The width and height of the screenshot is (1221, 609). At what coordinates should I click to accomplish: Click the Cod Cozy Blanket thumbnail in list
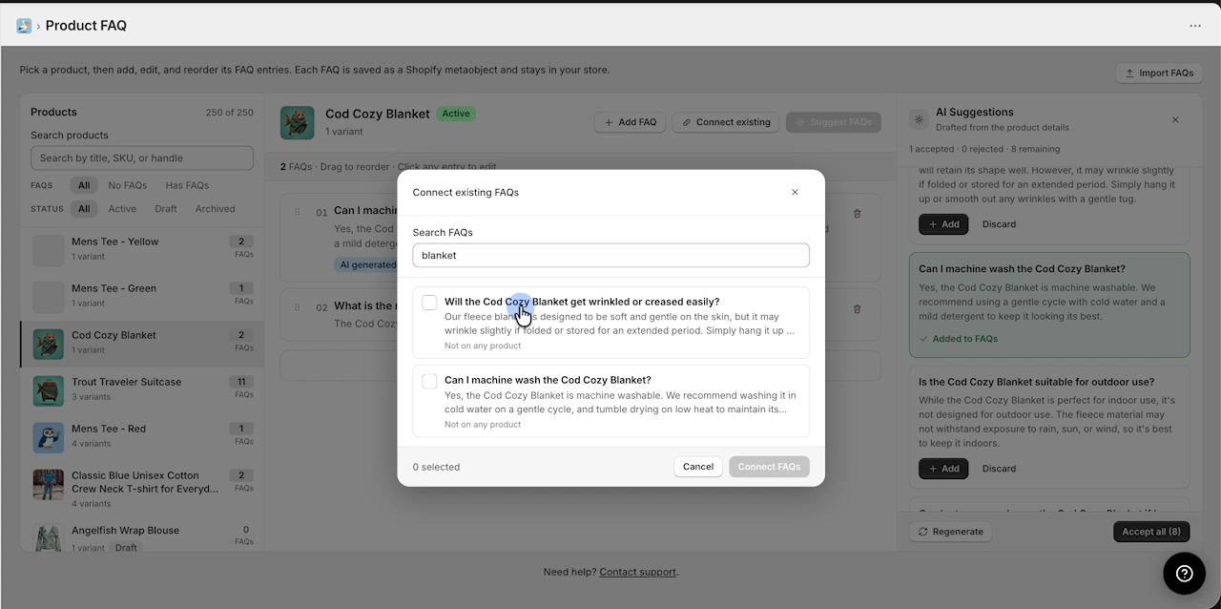[x=49, y=344]
